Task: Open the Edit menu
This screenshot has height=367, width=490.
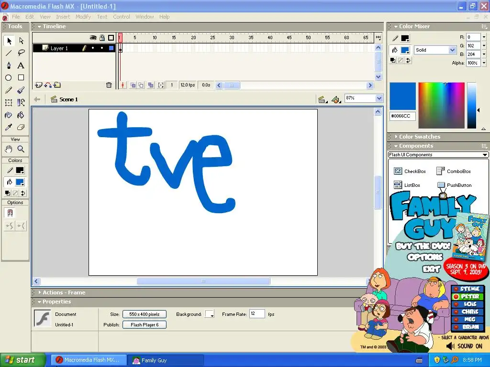Action: 30,17
